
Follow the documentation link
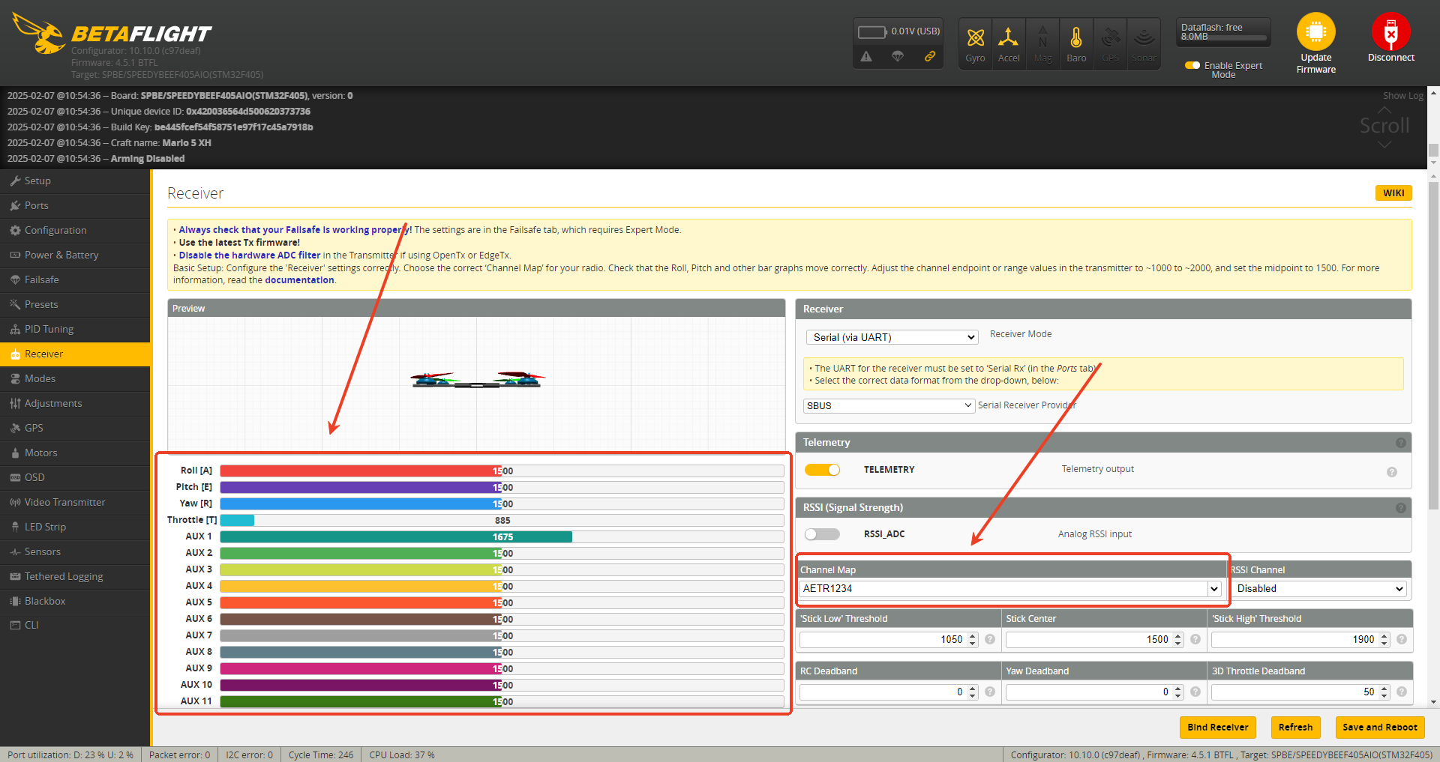tap(299, 280)
